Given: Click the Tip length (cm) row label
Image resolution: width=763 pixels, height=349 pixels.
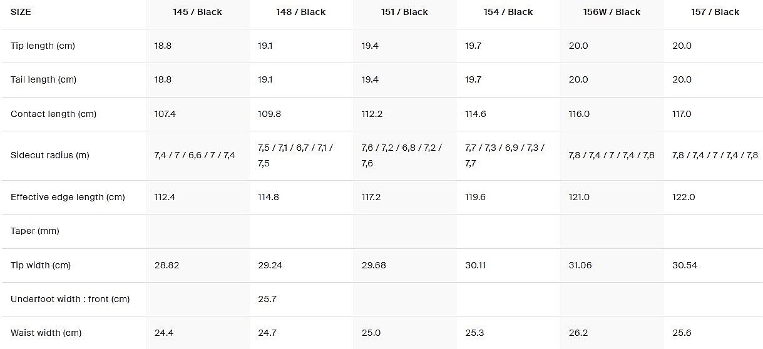Looking at the screenshot, I should [43, 46].
